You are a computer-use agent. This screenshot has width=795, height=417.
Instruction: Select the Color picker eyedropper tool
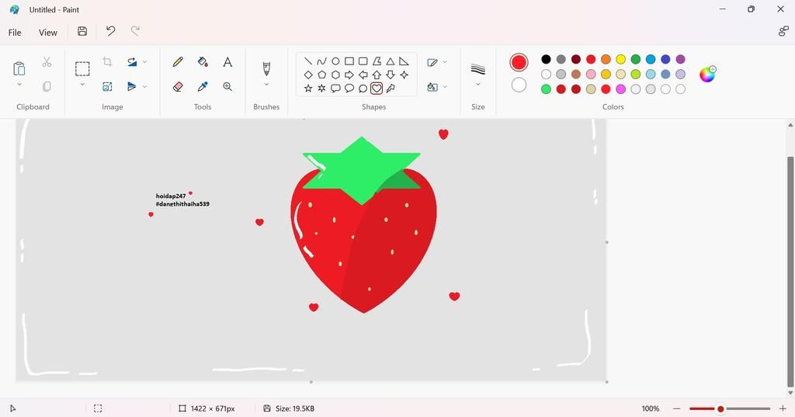click(203, 87)
